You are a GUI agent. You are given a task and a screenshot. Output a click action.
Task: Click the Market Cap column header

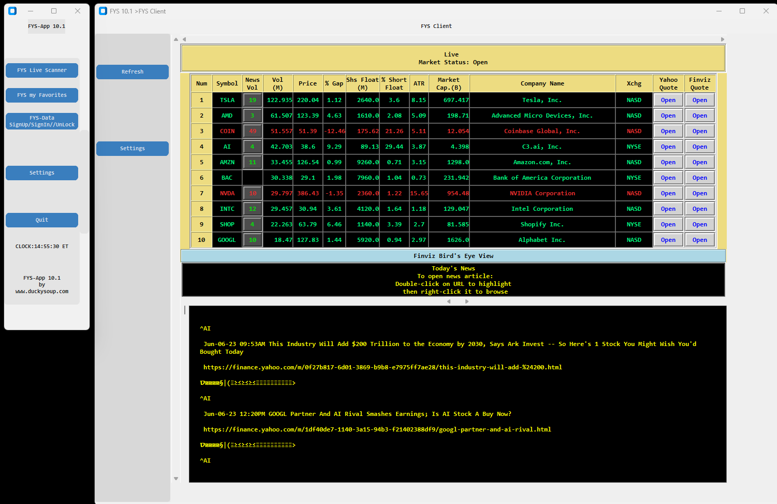coord(448,83)
